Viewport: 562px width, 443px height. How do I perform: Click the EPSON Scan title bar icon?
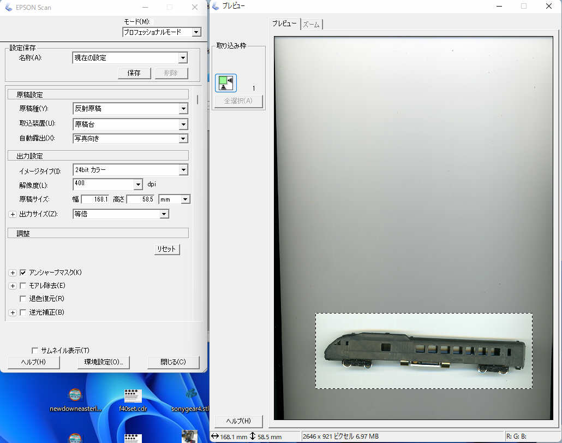pos(9,7)
